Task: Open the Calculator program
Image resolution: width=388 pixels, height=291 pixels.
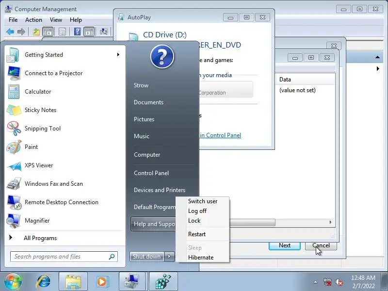Action: [65, 92]
